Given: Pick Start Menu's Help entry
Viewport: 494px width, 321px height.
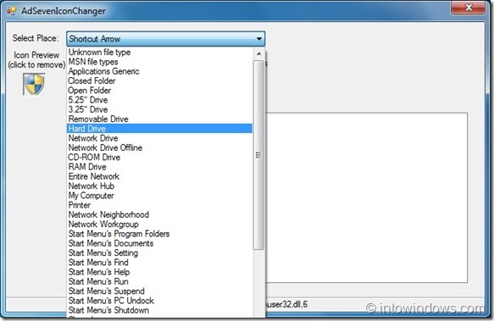Looking at the screenshot, I should click(160, 272).
